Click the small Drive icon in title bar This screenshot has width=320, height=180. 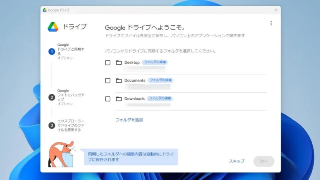point(45,10)
